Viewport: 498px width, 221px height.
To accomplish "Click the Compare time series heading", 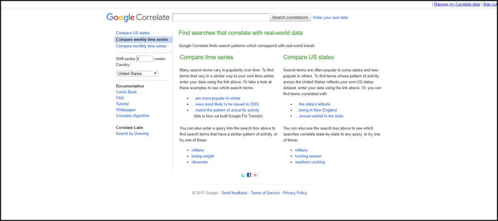I will (206, 57).
